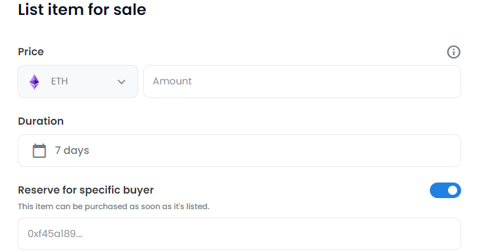Screen dimensions: 493x252
Task: Click the "This item can be purchased" description text
Action: click(113, 207)
